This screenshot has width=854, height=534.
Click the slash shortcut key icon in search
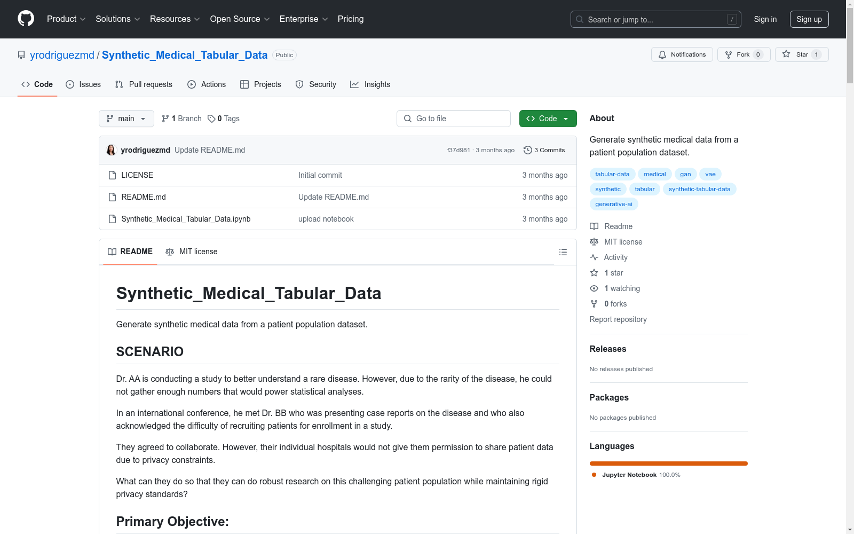pyautogui.click(x=732, y=19)
